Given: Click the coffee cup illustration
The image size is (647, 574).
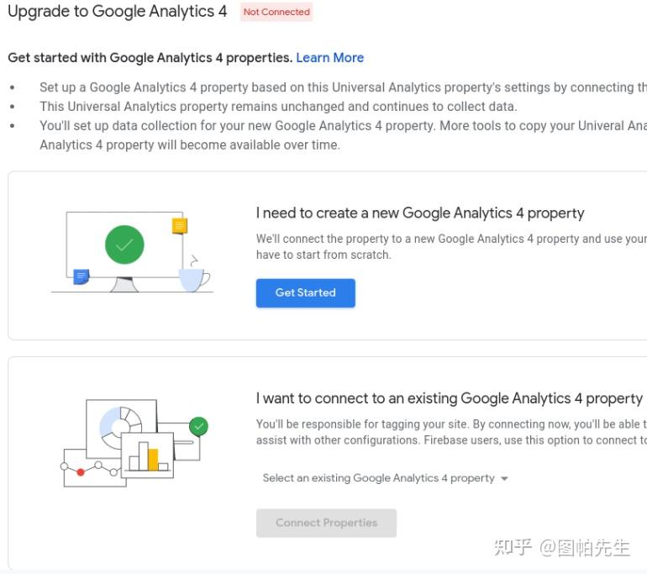Looking at the screenshot, I should (193, 277).
